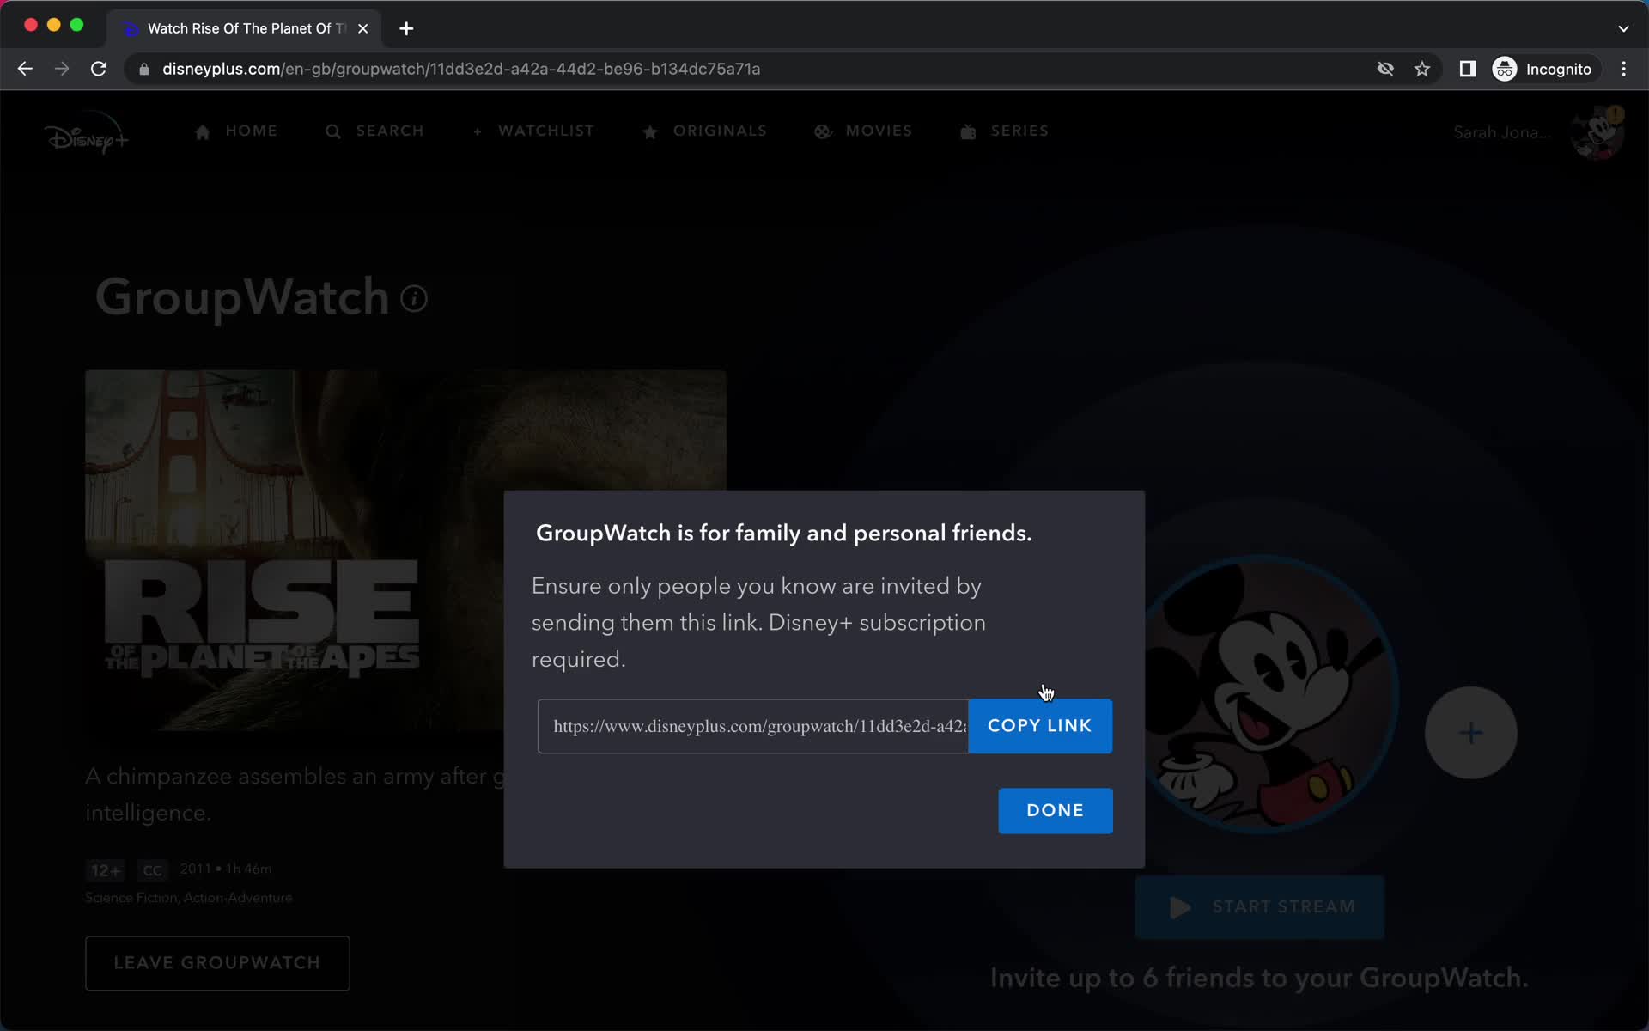Click the COPY LINK button
1649x1031 pixels.
1040,726
